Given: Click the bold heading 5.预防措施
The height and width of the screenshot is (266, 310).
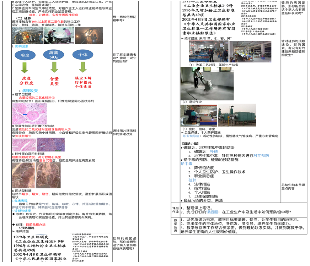Looking at the screenshot, I should 27,228.
